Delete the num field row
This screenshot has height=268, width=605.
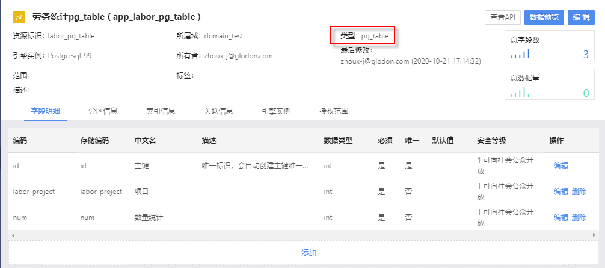(579, 218)
